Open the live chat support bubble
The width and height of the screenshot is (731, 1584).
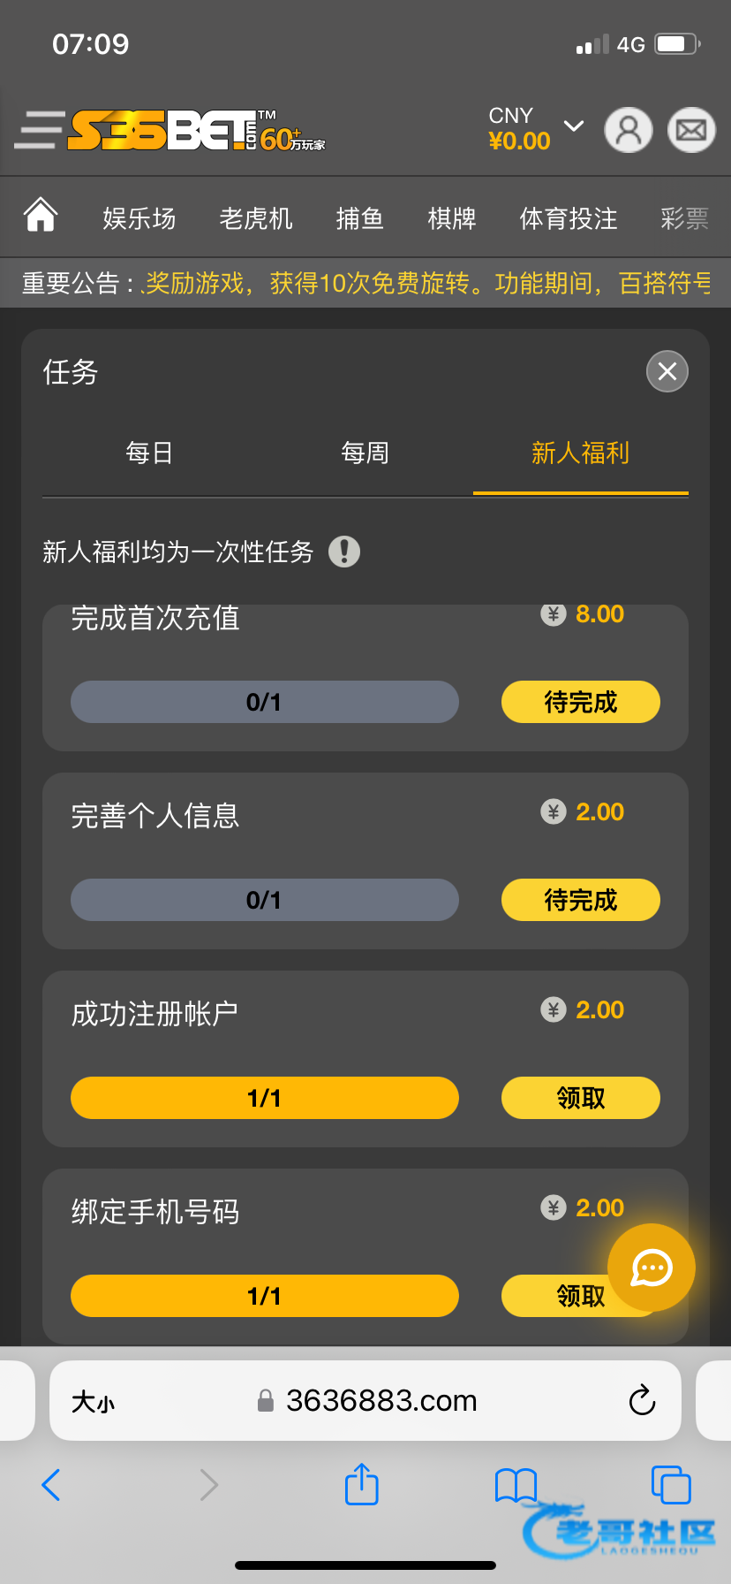652,1268
